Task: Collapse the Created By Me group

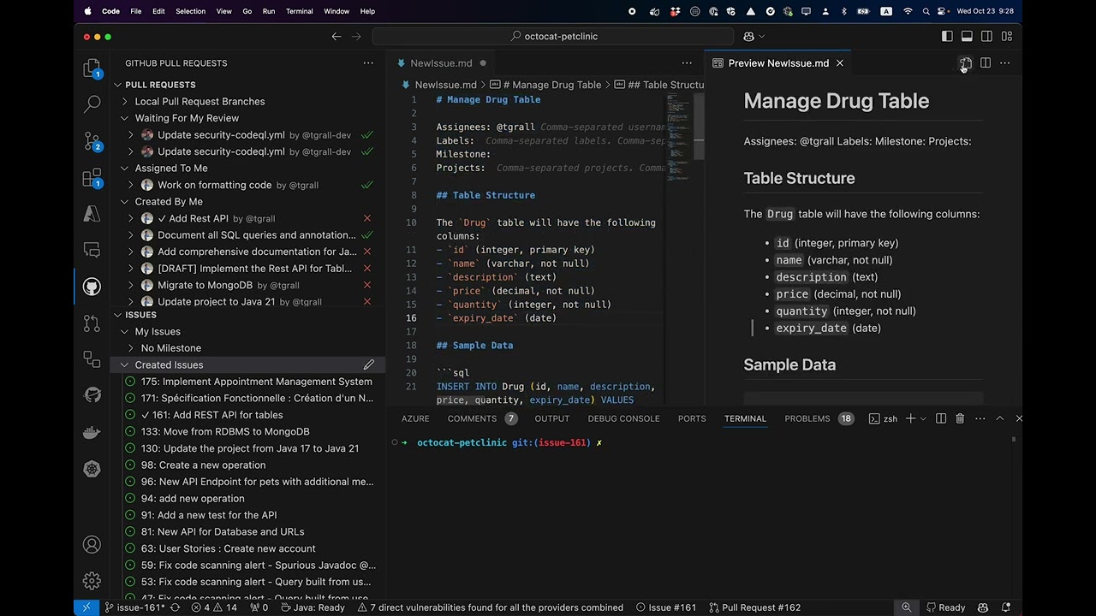Action: 125,201
